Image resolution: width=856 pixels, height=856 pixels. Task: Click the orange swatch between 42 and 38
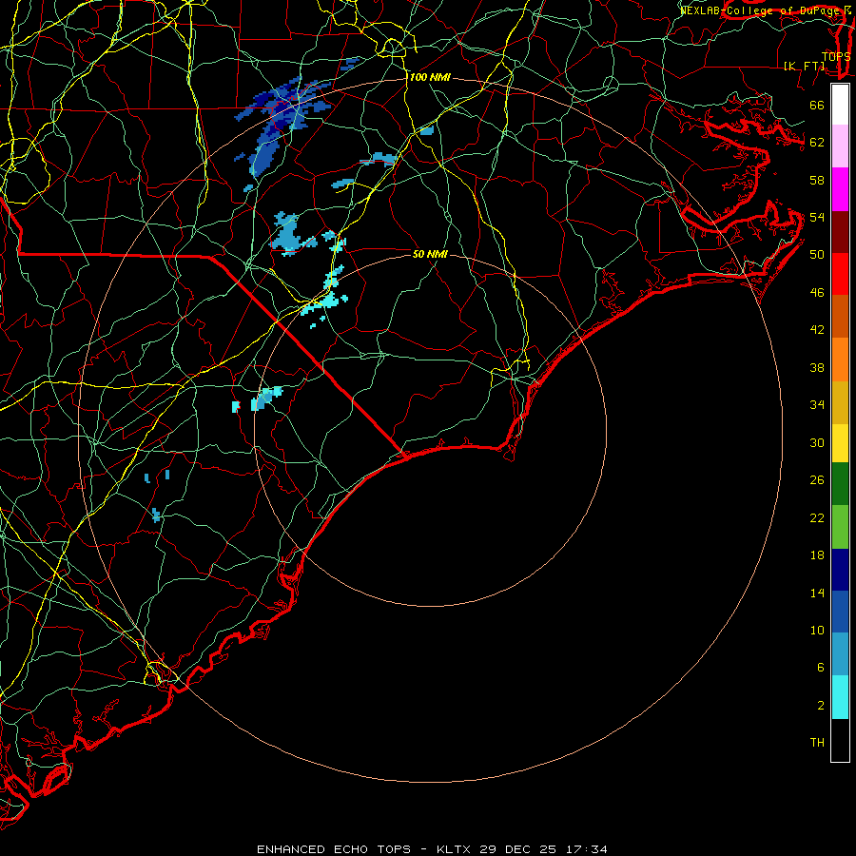840,360
